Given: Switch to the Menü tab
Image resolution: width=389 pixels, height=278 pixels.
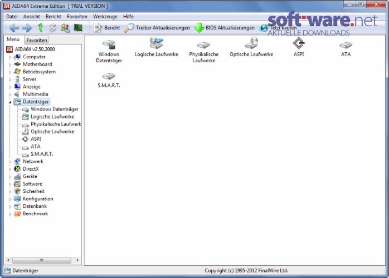Looking at the screenshot, I should pos(13,39).
